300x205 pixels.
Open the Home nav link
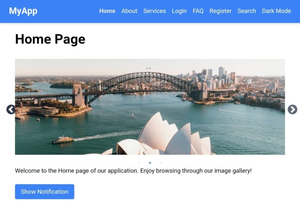click(x=107, y=11)
